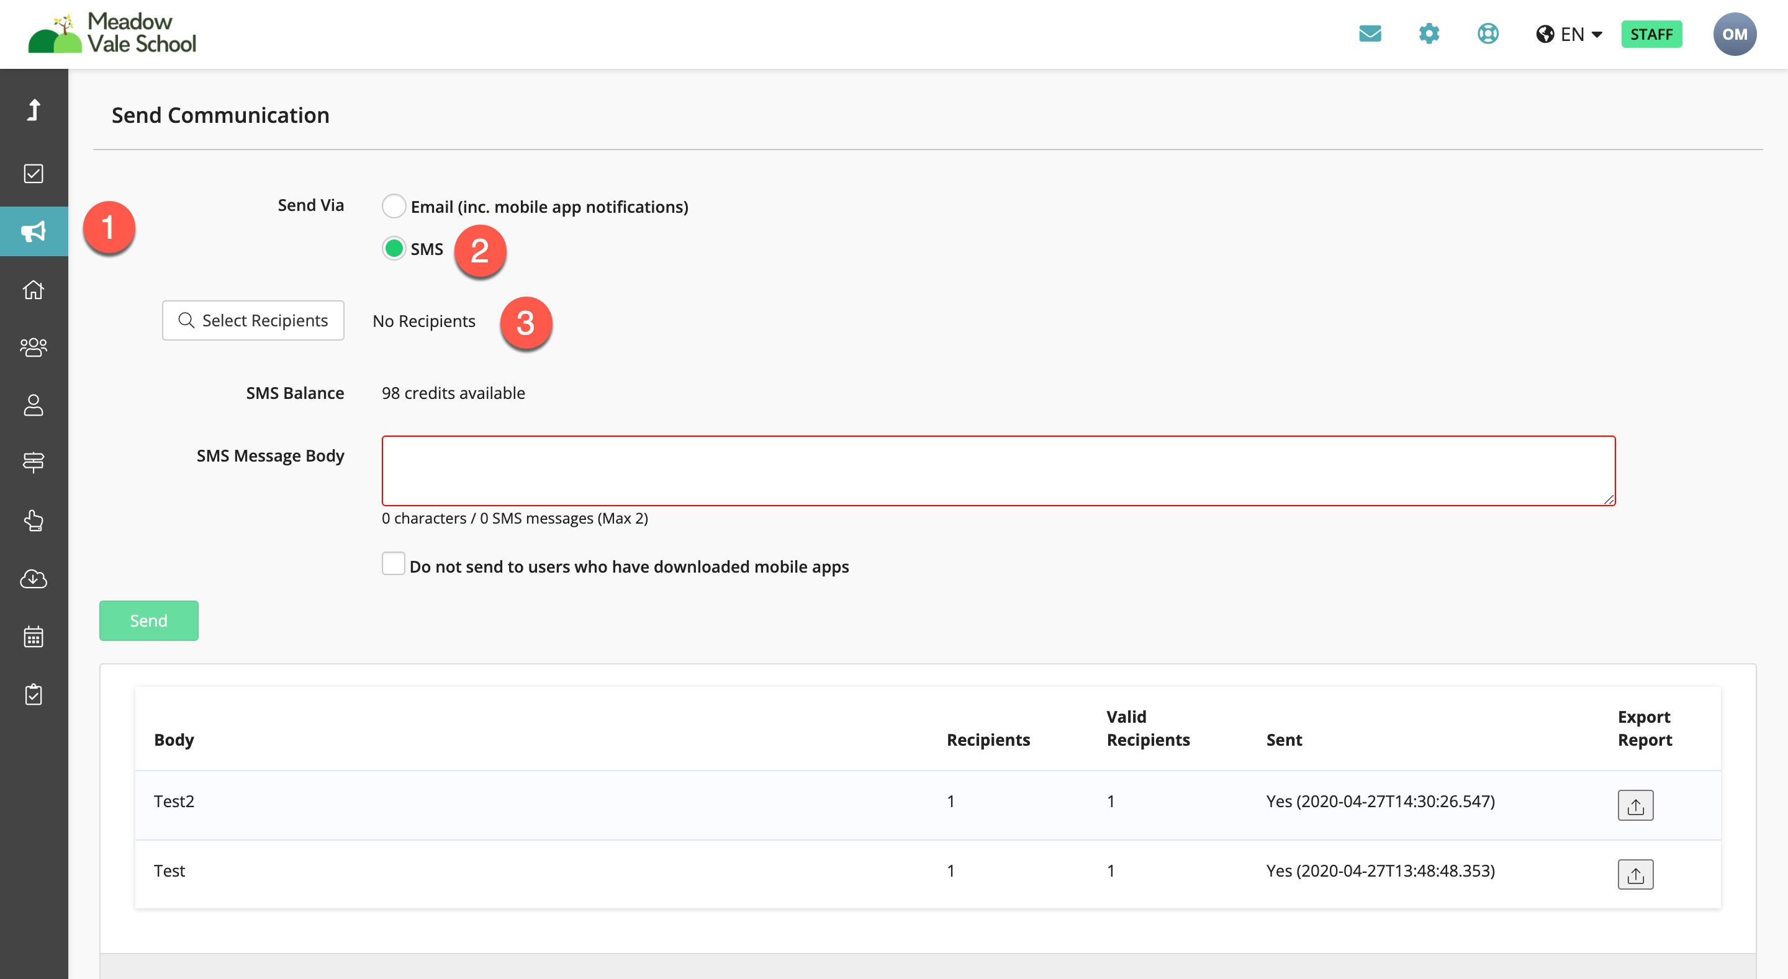Open the pointing hand sidebar icon
1788x979 pixels.
(x=34, y=521)
